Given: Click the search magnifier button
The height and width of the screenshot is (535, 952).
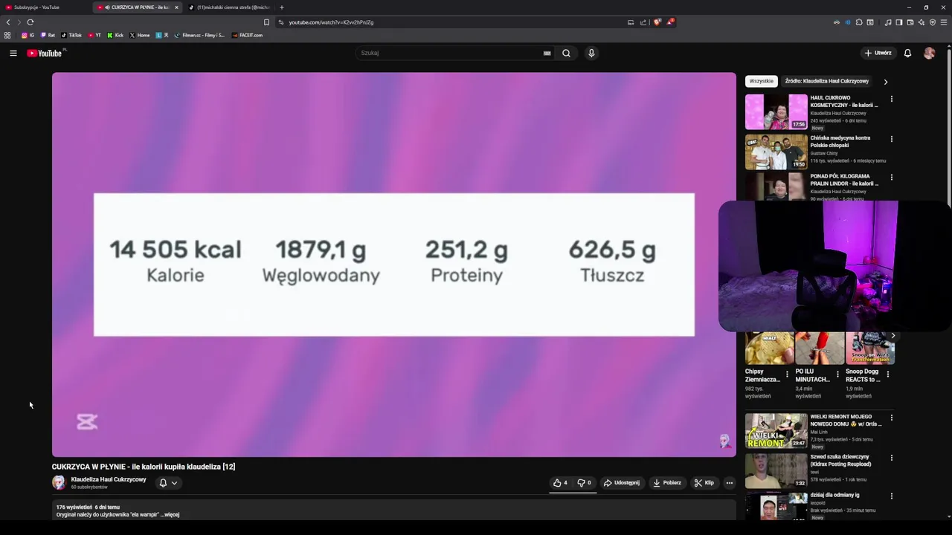Looking at the screenshot, I should click(x=566, y=53).
